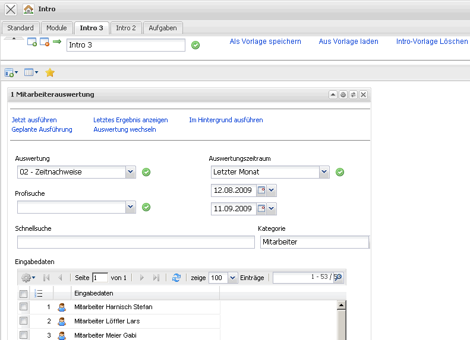470x340 pixels.
Task: Click the home icon next to Intro
Action: point(29,9)
